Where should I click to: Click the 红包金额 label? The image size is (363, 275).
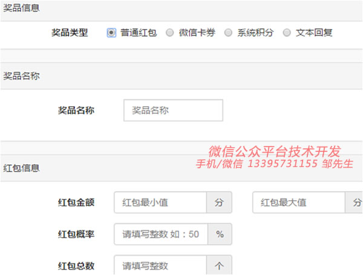point(76,202)
